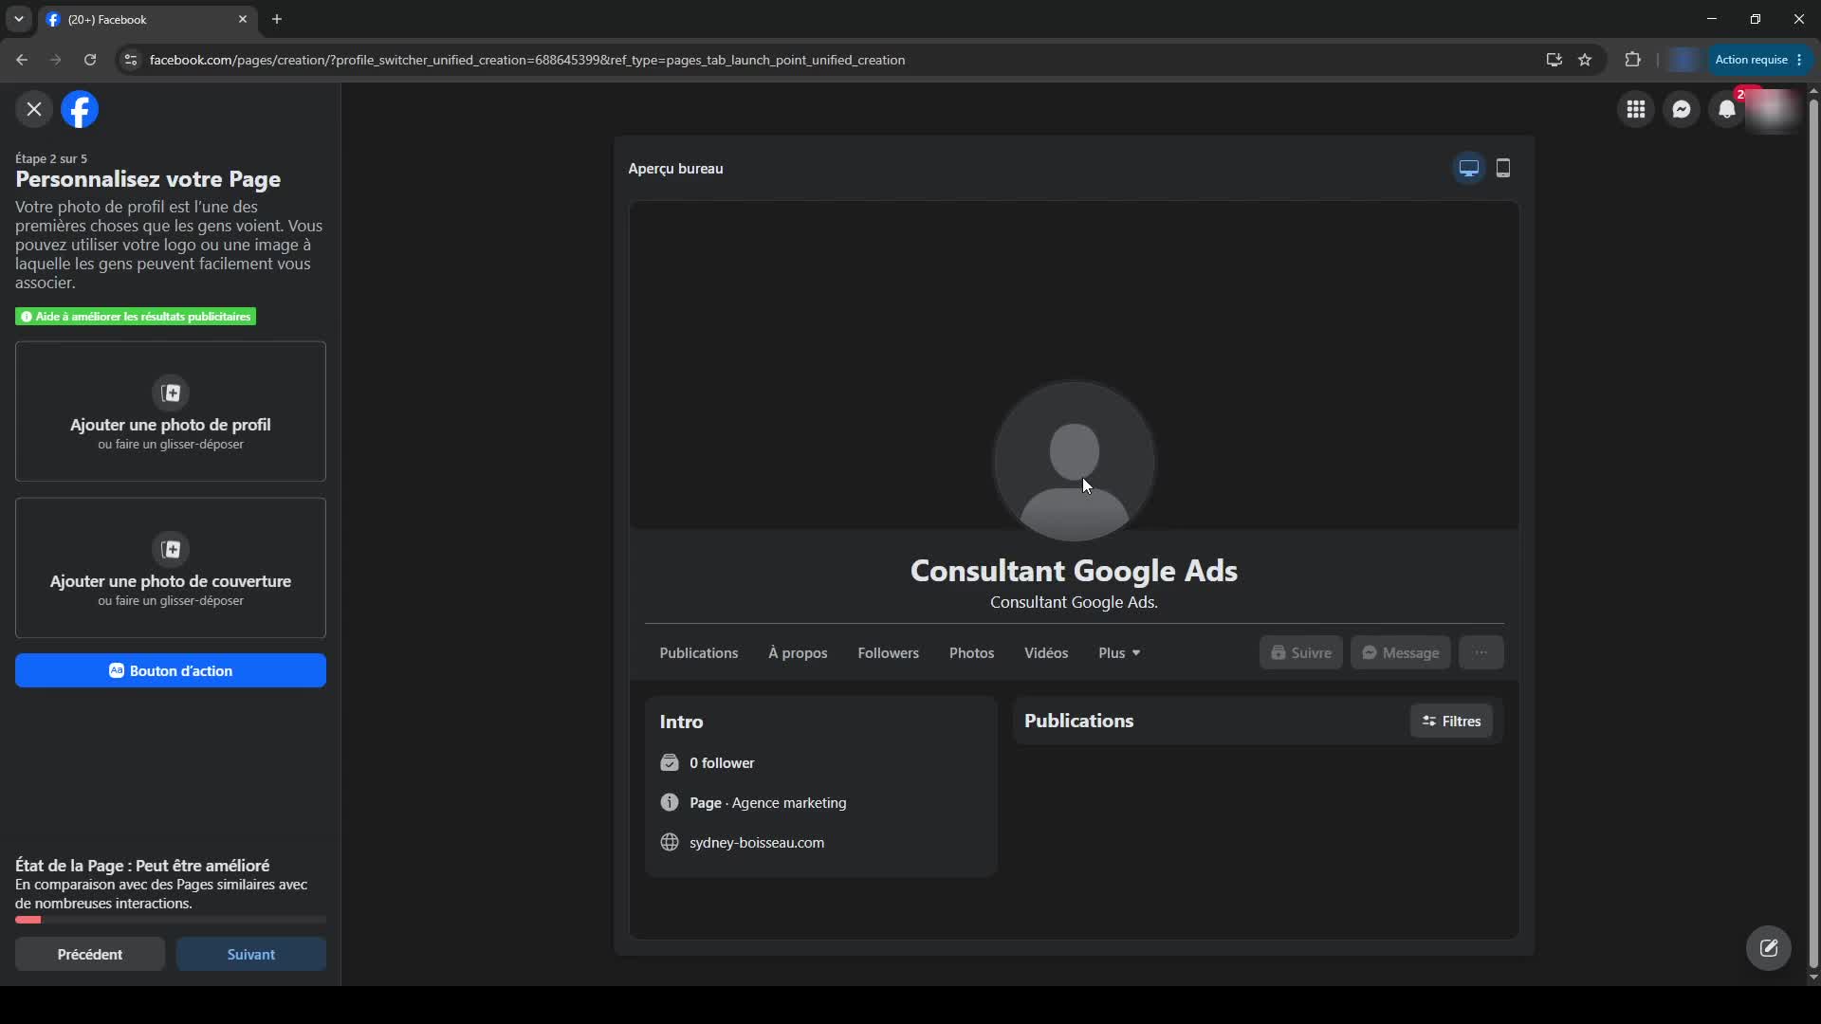Image resolution: width=1821 pixels, height=1024 pixels.
Task: Click the Facebook logo in sidebar
Action: [80, 110]
